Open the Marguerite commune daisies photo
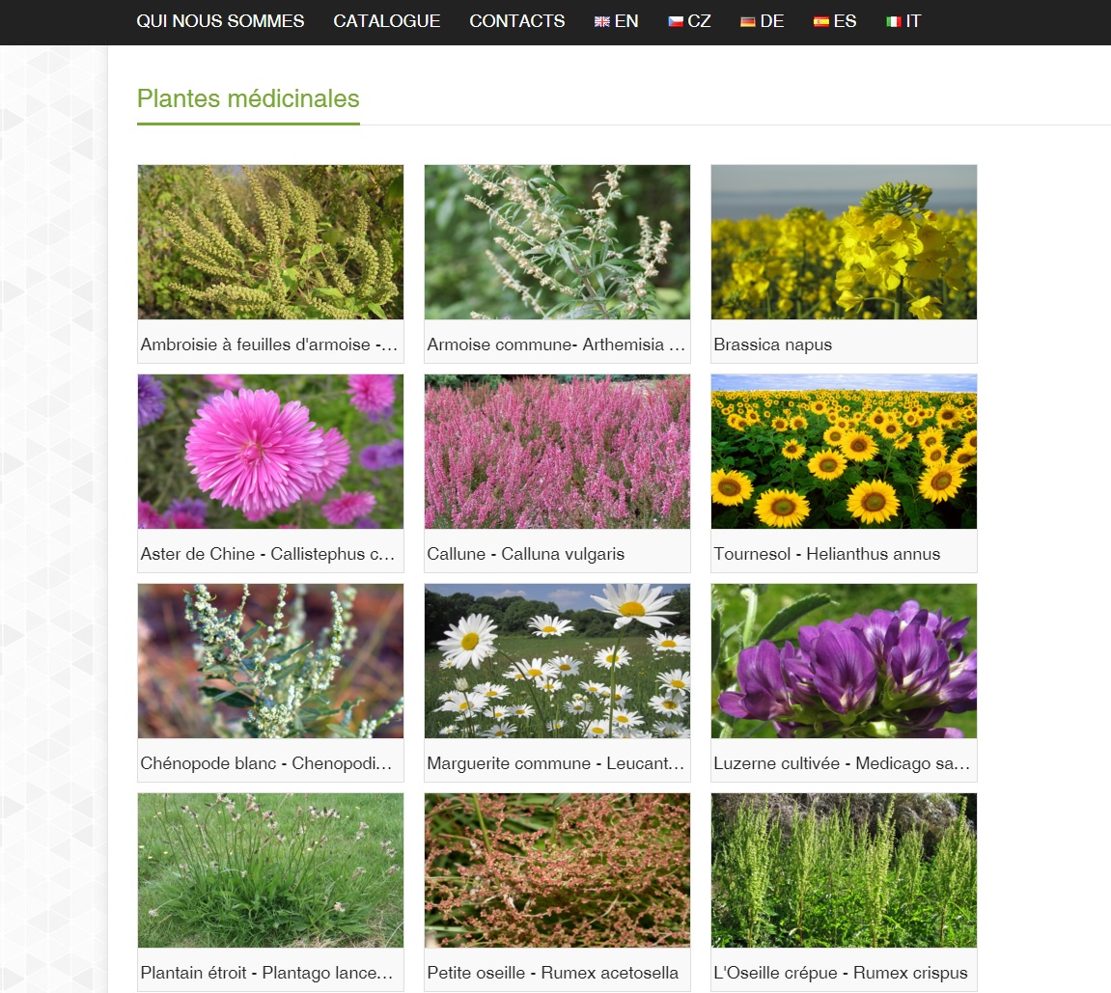 point(557,661)
